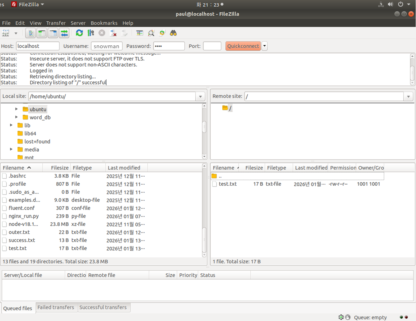
Task: Open the Site Manager dropdown arrow
Action: pyautogui.click(x=16, y=33)
